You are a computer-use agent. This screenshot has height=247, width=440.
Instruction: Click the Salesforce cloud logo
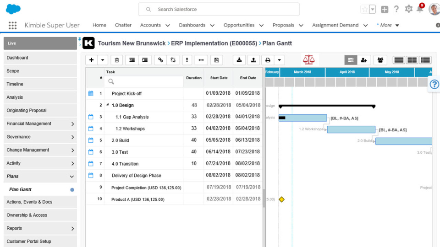point(13,9)
